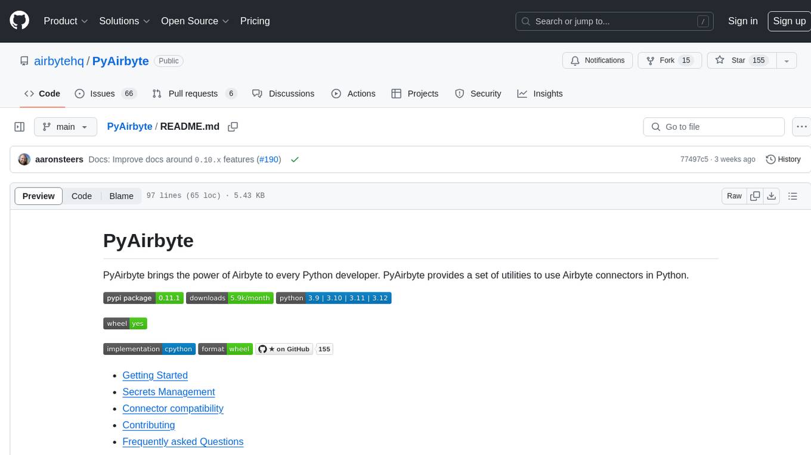Select the Blame view
811x455 pixels.
(x=121, y=196)
